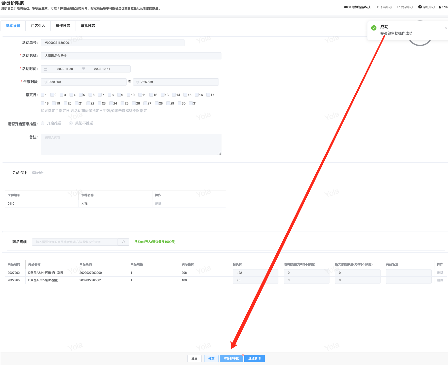The width and height of the screenshot is (448, 365).
Task: Check designated day 18 checkbox
Action: point(43,103)
